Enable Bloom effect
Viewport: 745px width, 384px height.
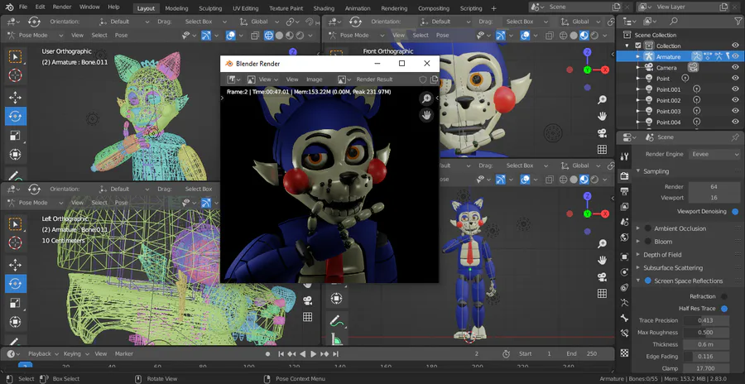[x=647, y=242]
